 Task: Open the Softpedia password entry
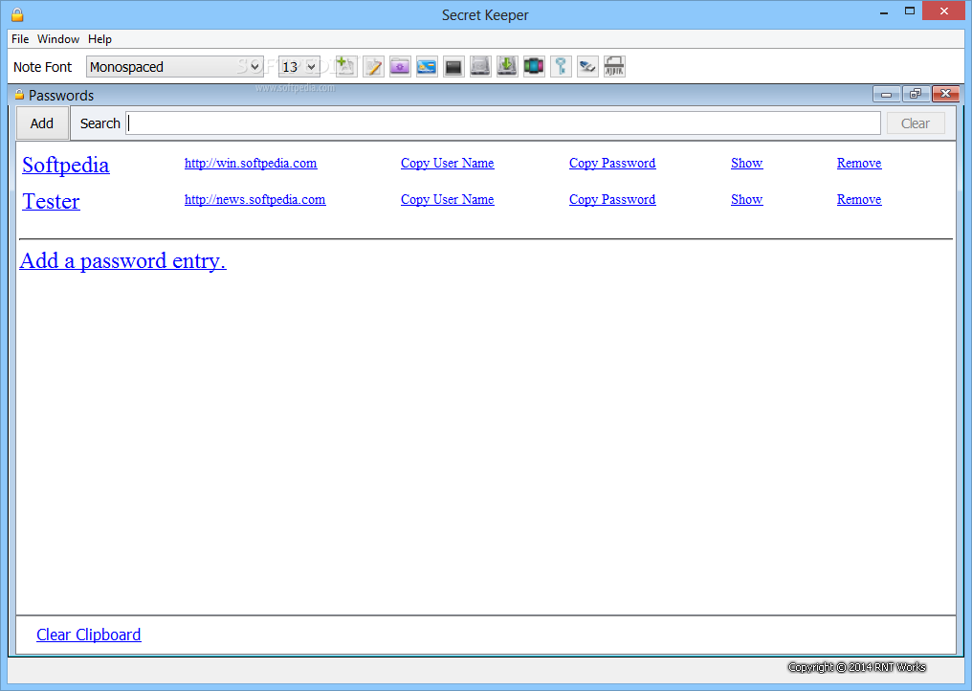coord(66,165)
